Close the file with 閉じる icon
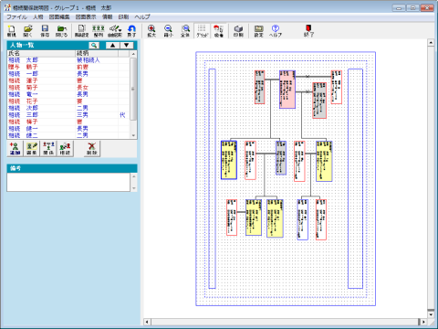The height and width of the screenshot is (329, 438). pos(61,31)
